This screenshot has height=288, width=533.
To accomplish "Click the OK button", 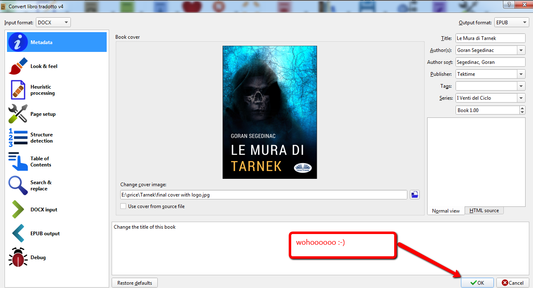I will (477, 283).
